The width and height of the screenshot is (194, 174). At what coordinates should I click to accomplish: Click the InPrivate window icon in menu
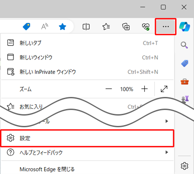point(11,72)
